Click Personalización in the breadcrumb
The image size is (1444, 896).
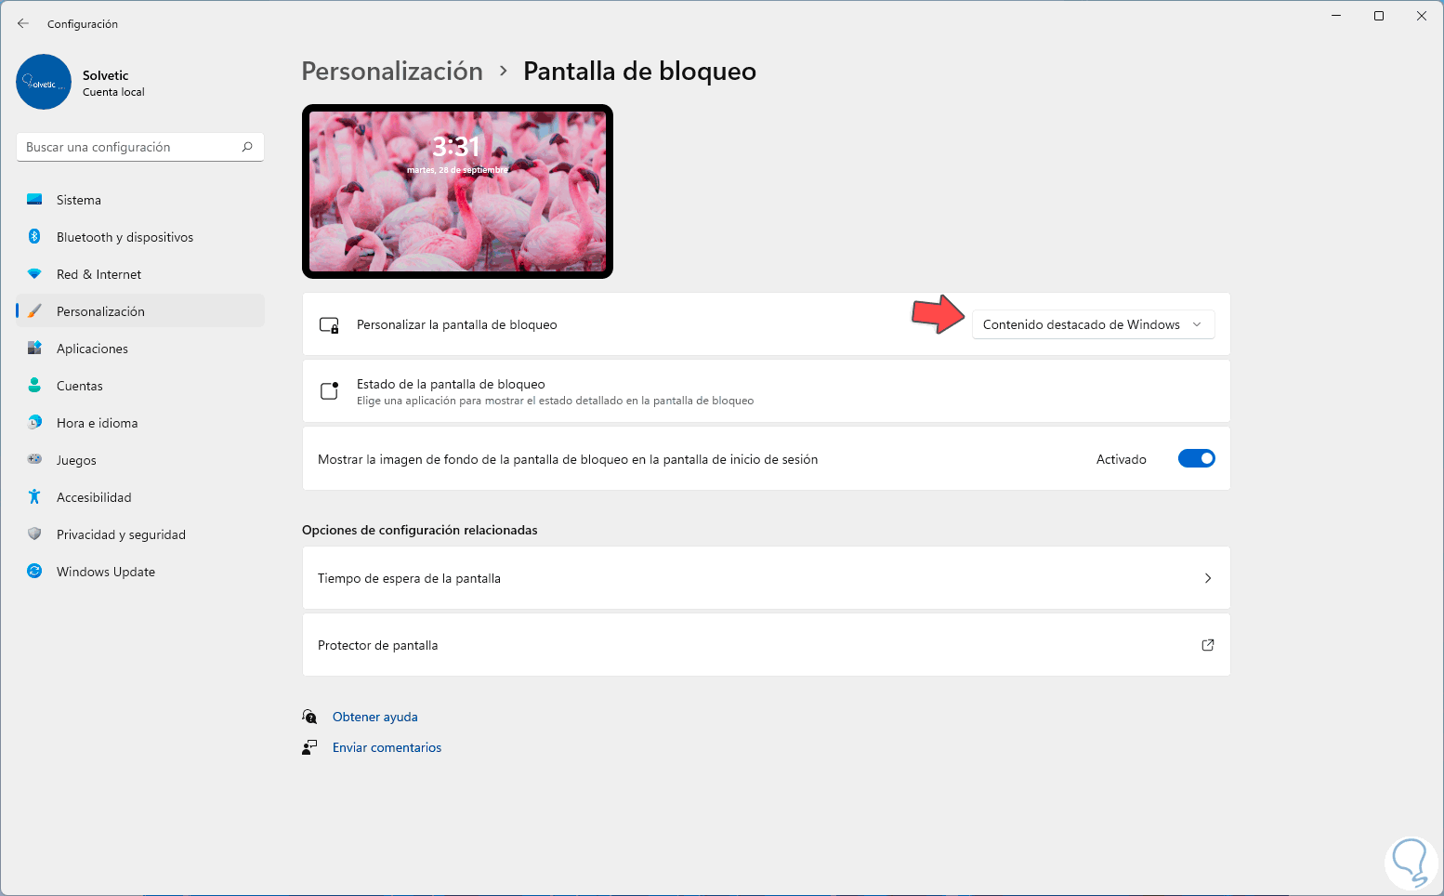click(392, 71)
